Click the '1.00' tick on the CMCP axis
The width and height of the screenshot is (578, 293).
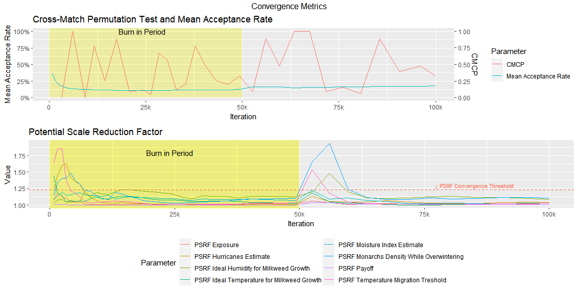click(x=464, y=32)
